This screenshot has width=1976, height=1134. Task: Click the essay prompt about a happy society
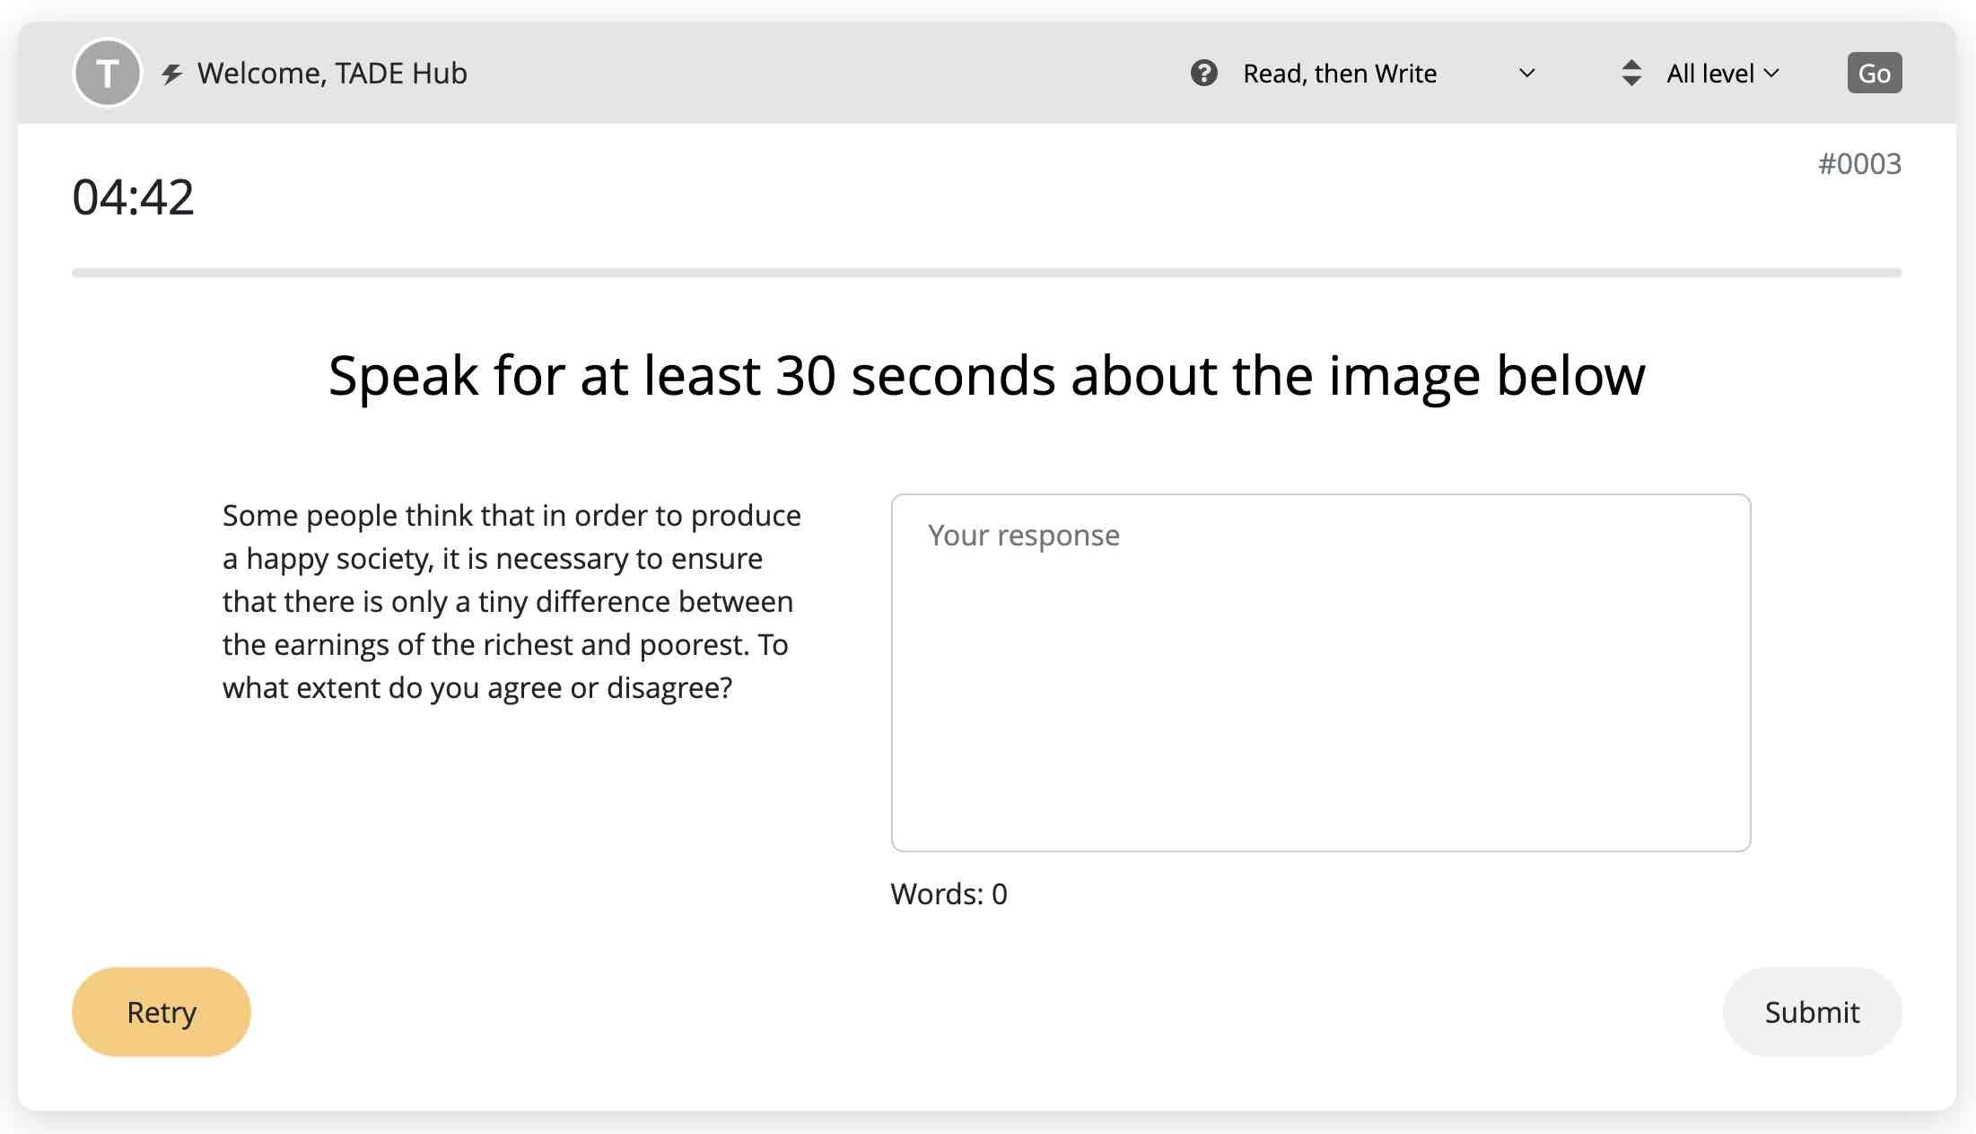(x=511, y=601)
